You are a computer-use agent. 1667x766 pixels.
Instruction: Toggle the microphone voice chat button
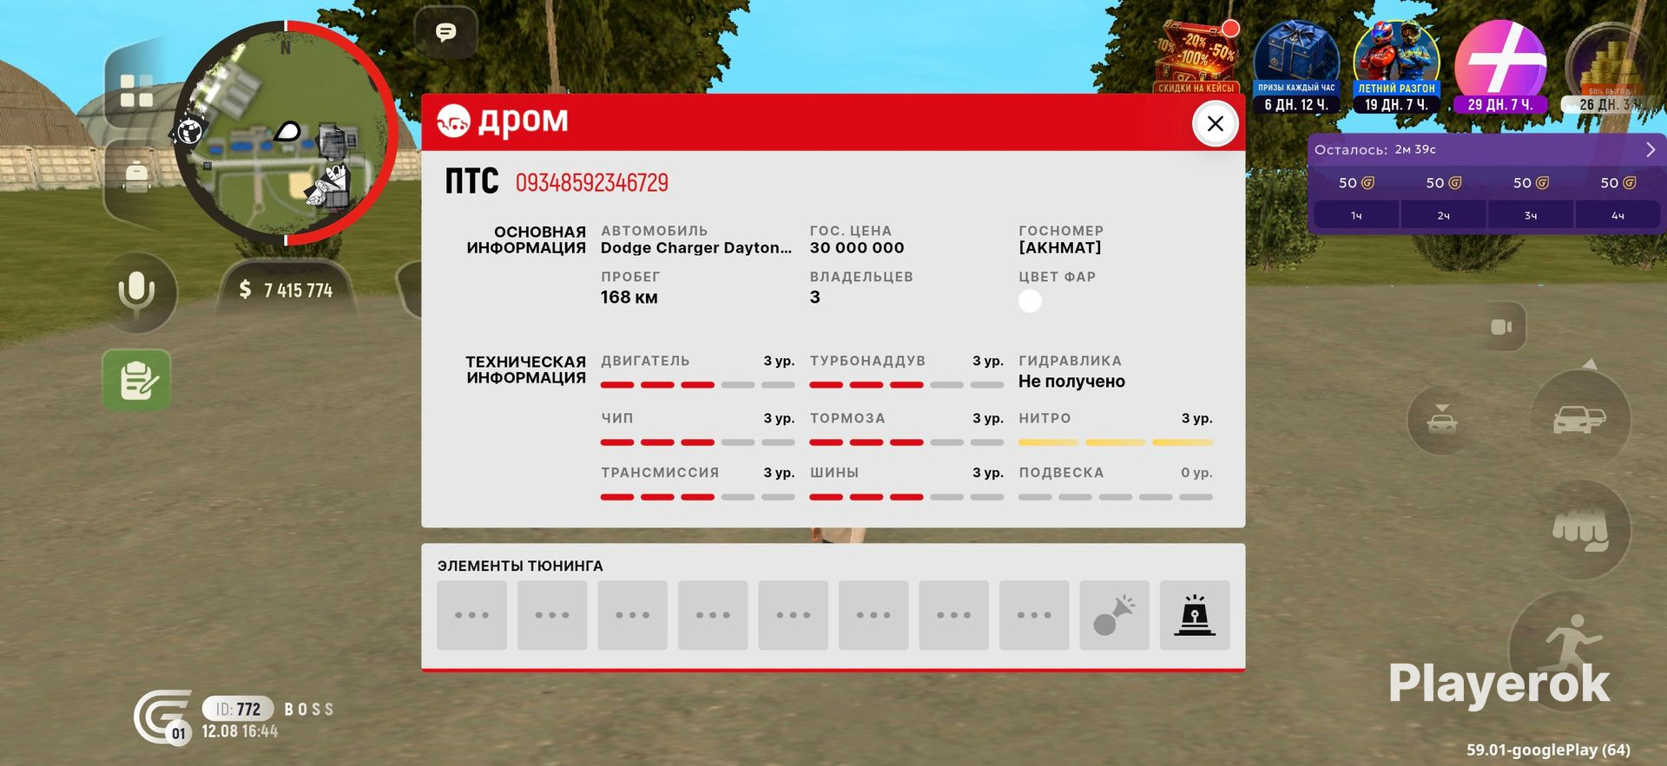pos(137,292)
